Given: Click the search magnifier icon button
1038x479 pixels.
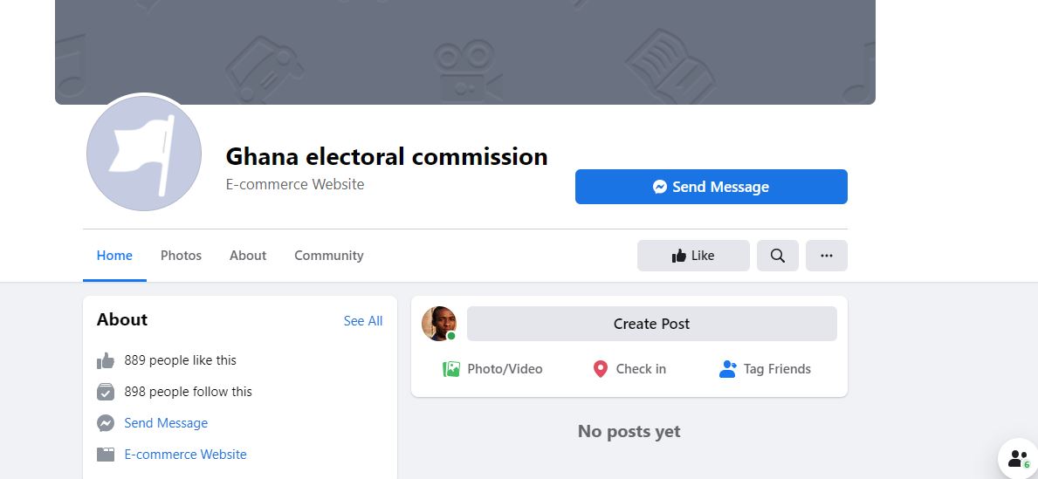Looking at the screenshot, I should point(777,256).
